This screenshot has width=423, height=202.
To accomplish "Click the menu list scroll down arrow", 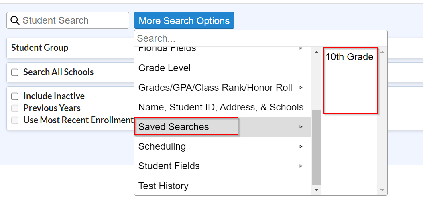I will 316,190.
